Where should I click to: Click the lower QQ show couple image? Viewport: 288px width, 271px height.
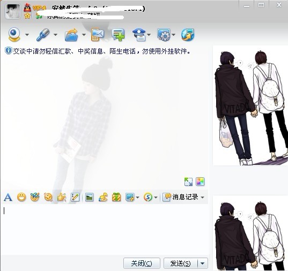click(250, 233)
